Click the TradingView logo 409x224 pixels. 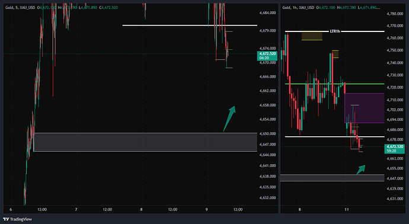[17, 219]
